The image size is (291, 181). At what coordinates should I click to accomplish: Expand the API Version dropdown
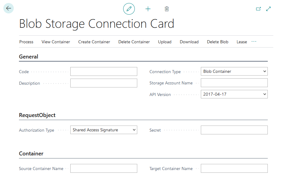(x=234, y=94)
